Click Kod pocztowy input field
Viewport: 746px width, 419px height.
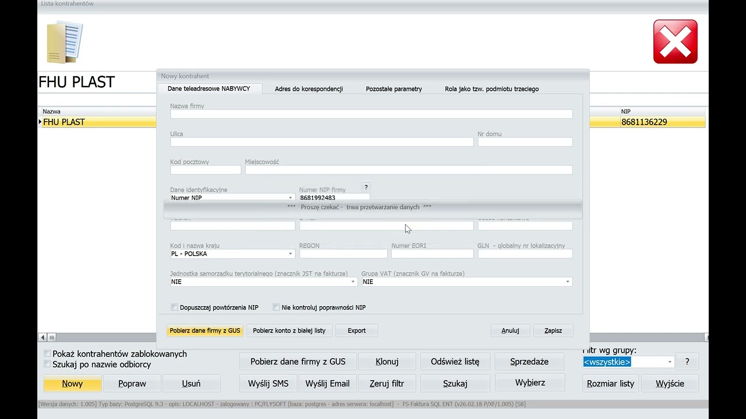(206, 170)
